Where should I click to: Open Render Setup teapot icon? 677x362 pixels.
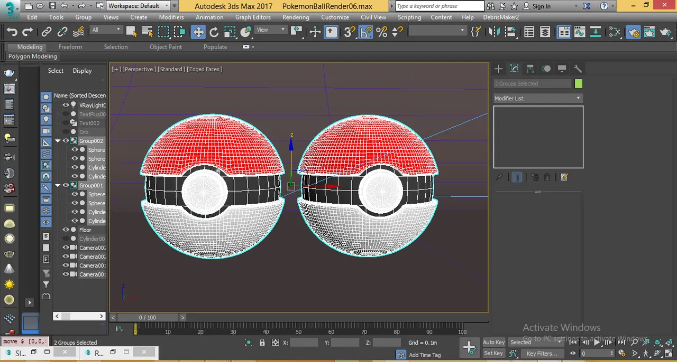click(x=634, y=32)
